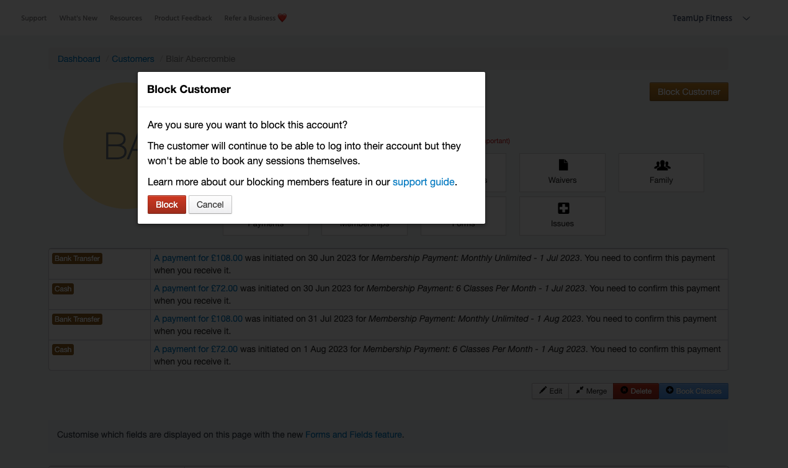This screenshot has height=468, width=788.
Task: Open the Family tile icon
Action: (x=661, y=166)
